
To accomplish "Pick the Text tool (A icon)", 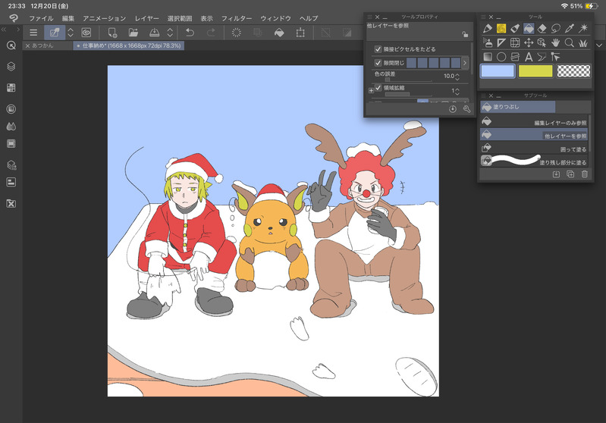I will click(x=529, y=56).
